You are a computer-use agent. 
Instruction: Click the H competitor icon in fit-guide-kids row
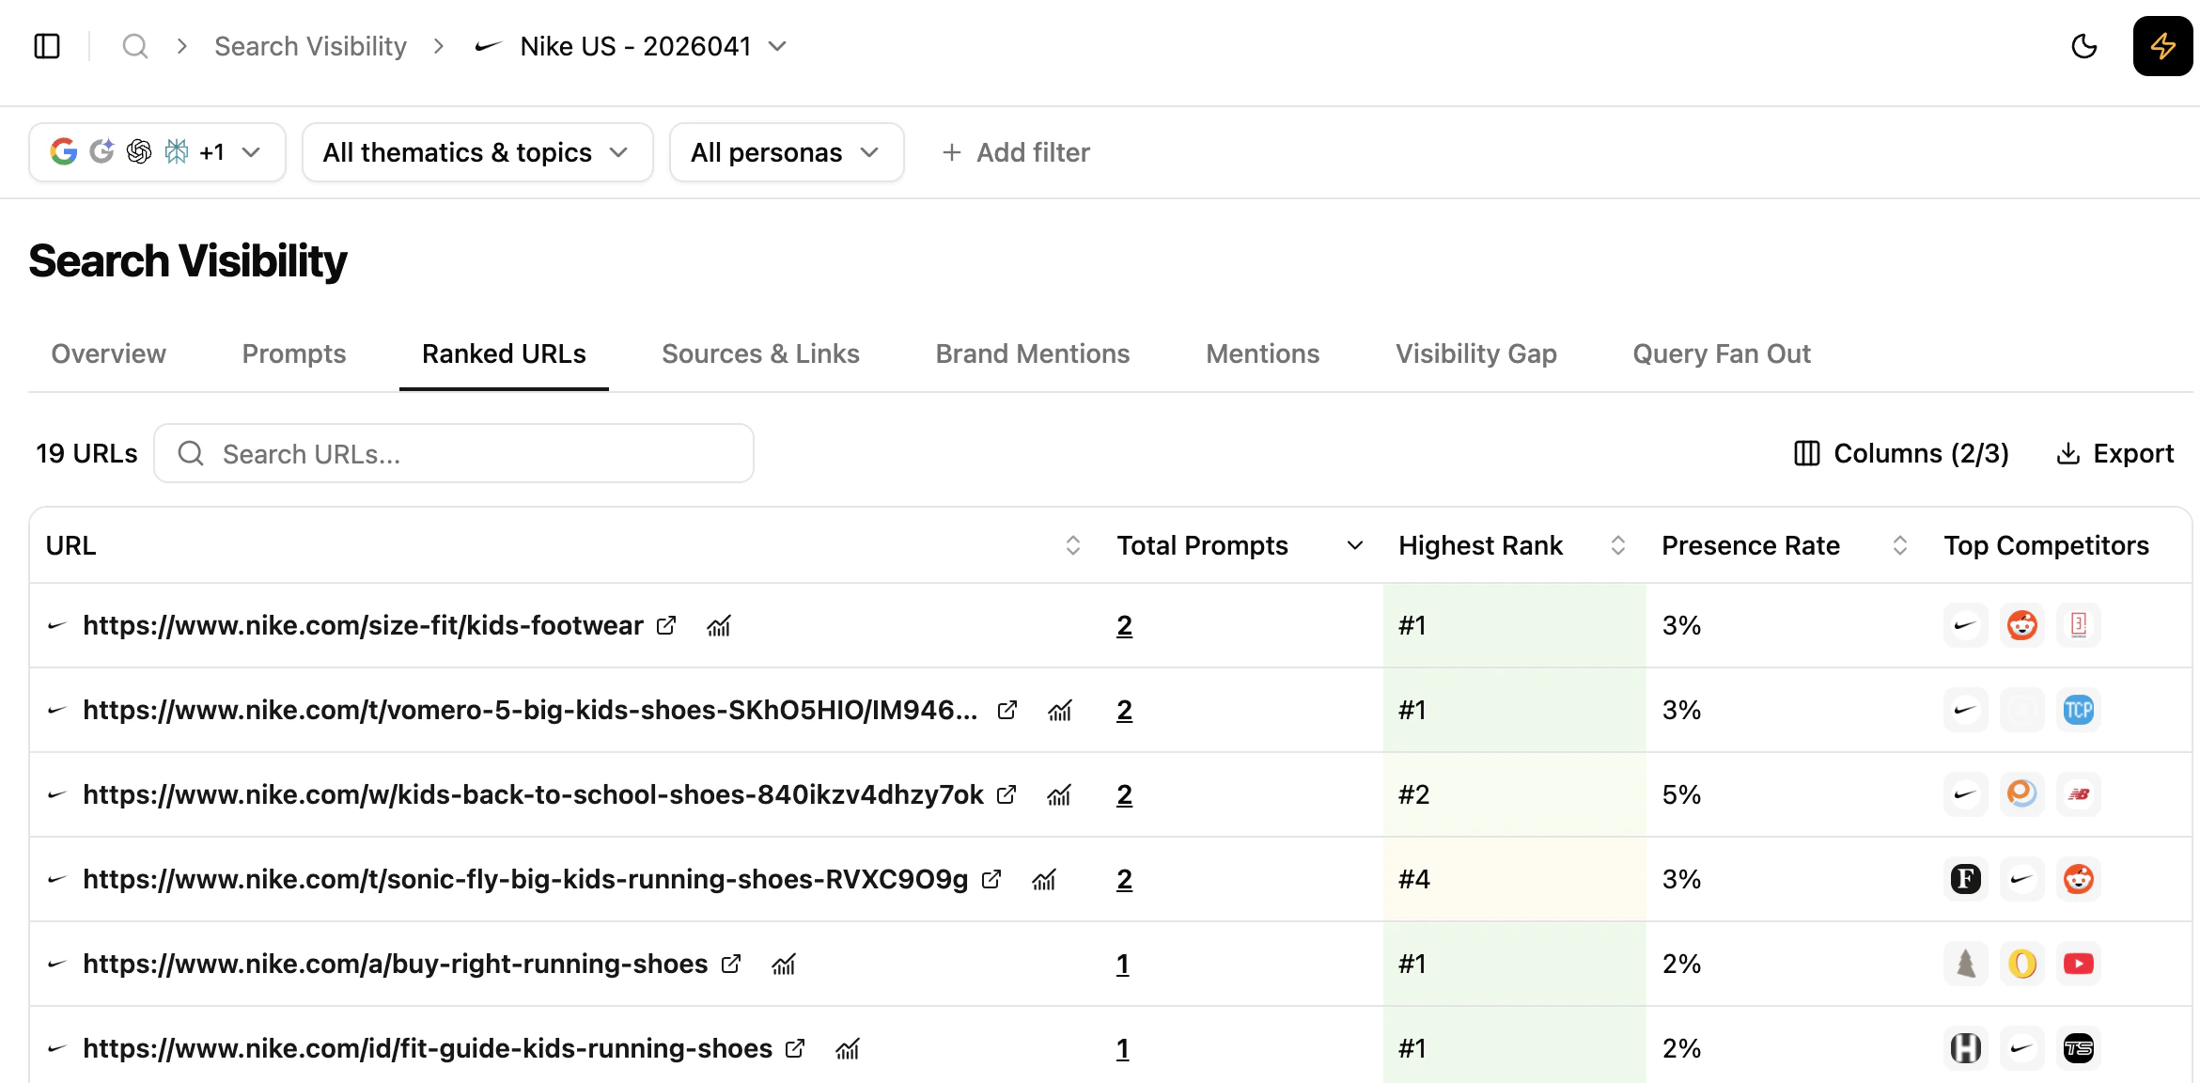click(1966, 1048)
